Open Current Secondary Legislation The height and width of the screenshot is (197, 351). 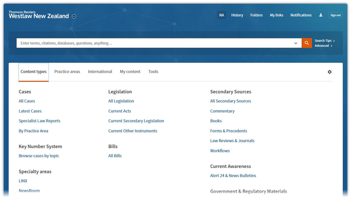pos(136,121)
